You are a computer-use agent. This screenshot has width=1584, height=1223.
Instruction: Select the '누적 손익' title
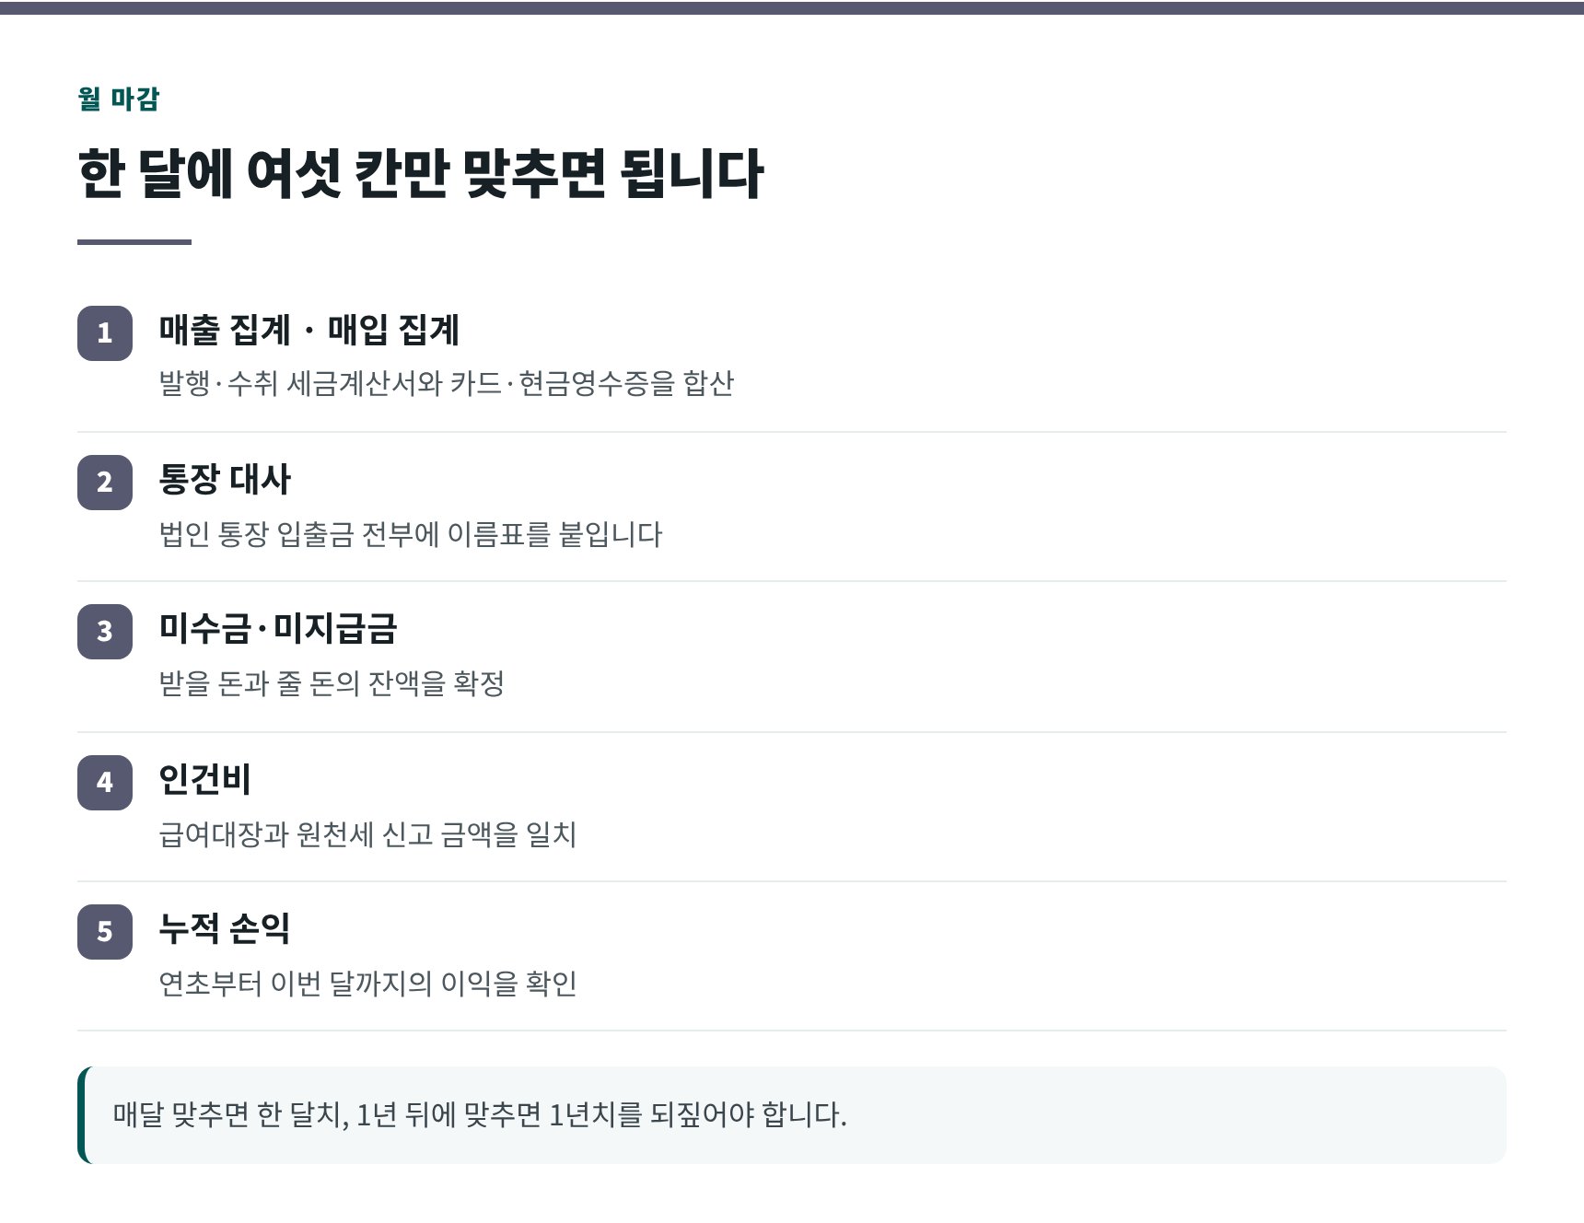point(225,928)
